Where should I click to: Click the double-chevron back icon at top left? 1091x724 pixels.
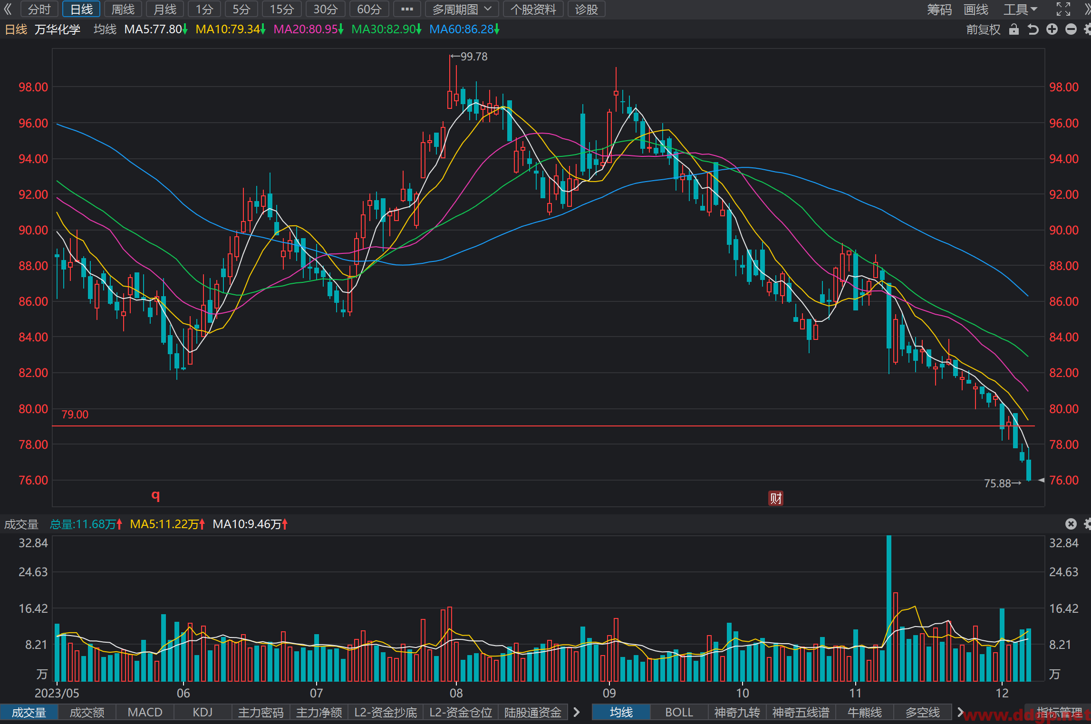(x=8, y=9)
